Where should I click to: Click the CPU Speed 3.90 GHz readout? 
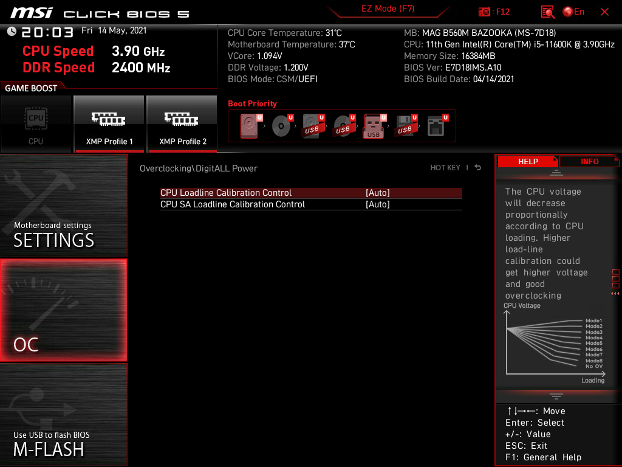tap(93, 51)
